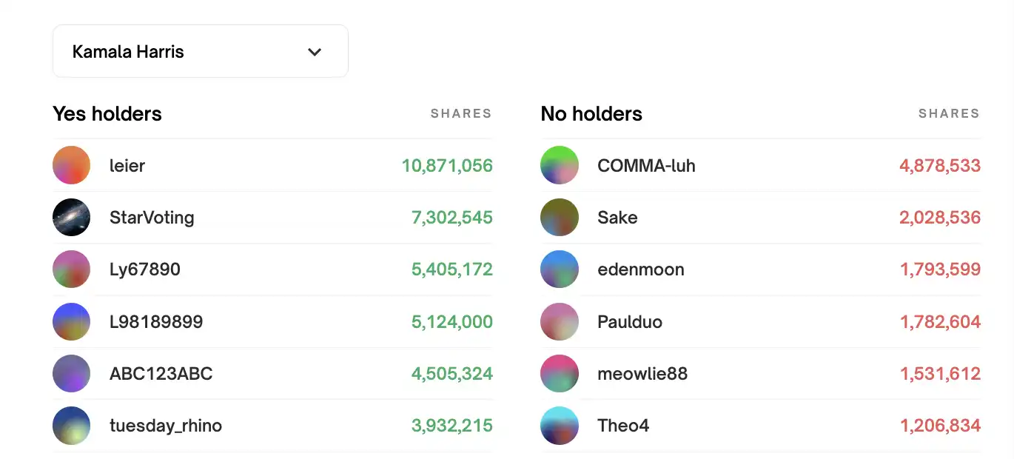Click tuesday_rhino's avatar icon
This screenshot has height=459, width=1014.
coord(71,426)
